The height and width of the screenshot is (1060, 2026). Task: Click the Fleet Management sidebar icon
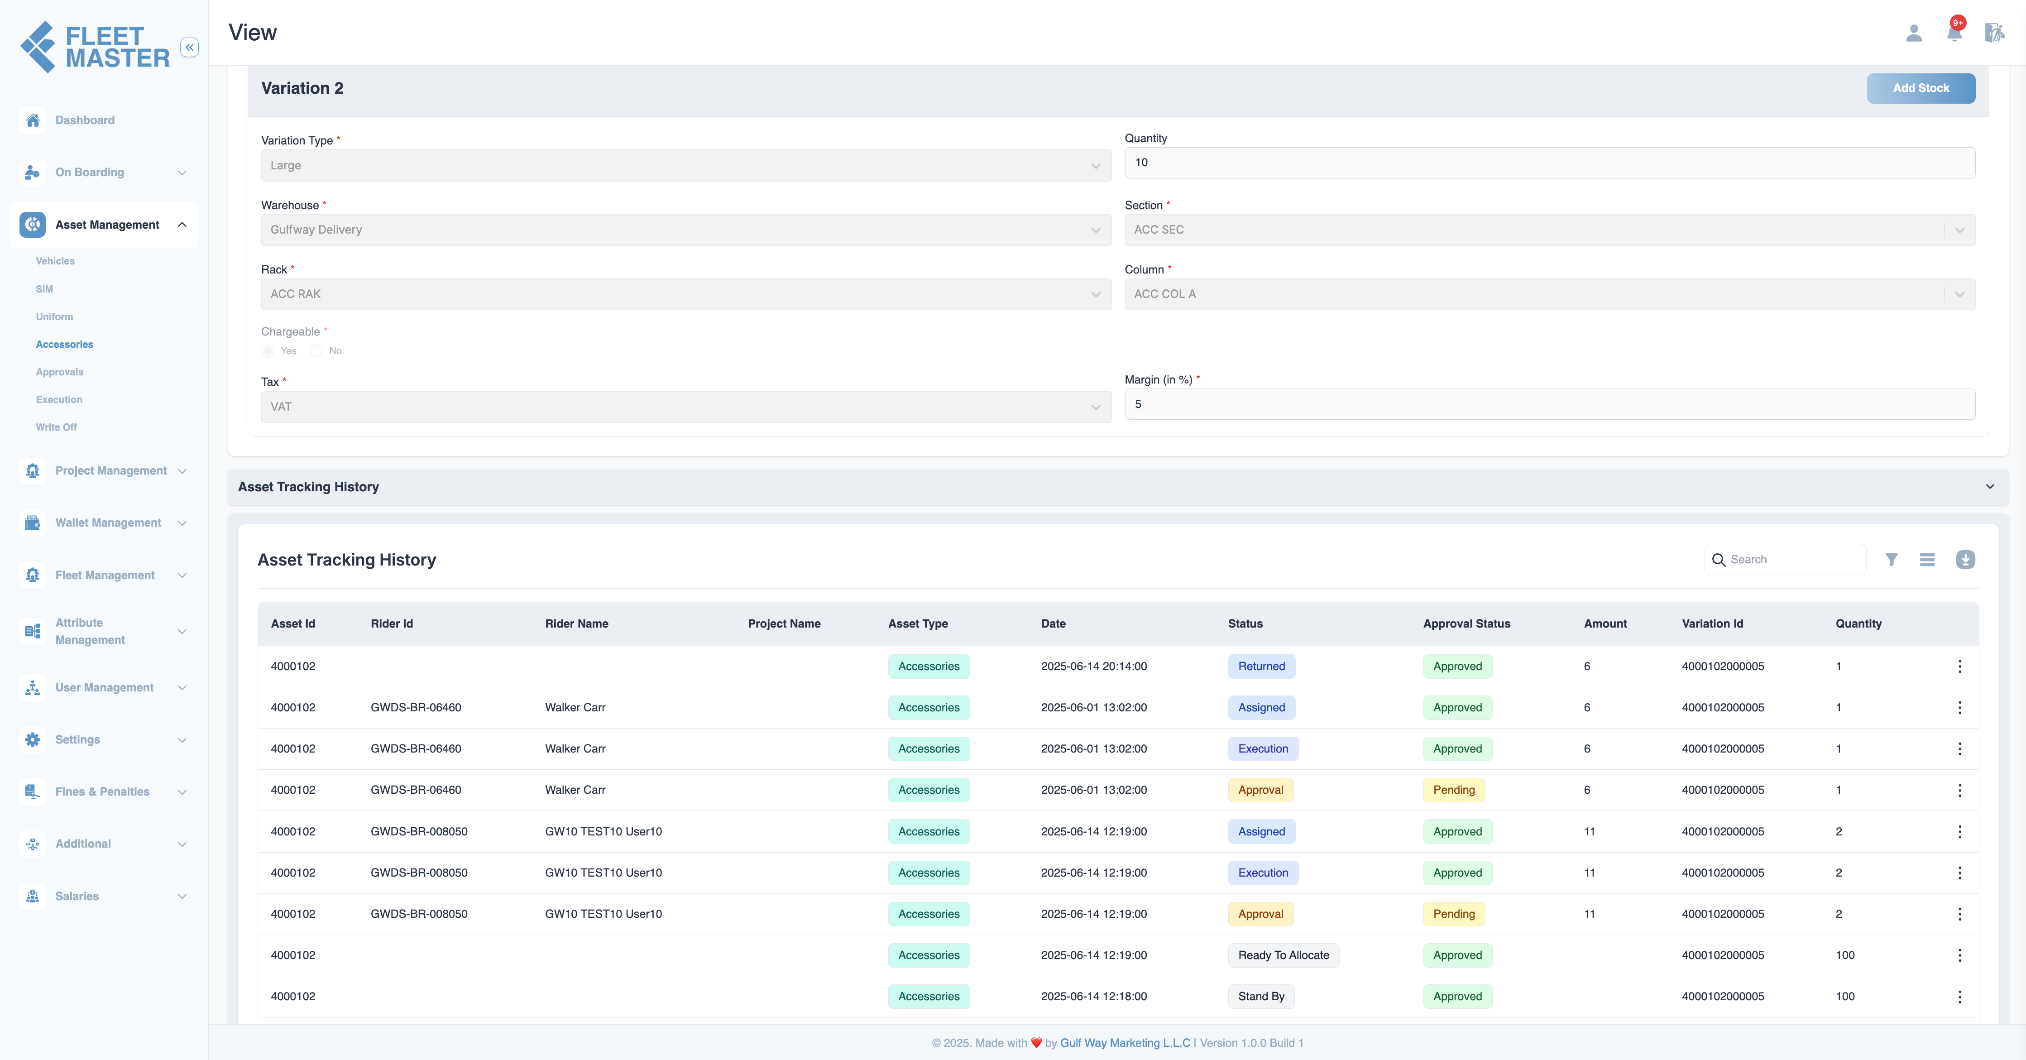coord(32,576)
